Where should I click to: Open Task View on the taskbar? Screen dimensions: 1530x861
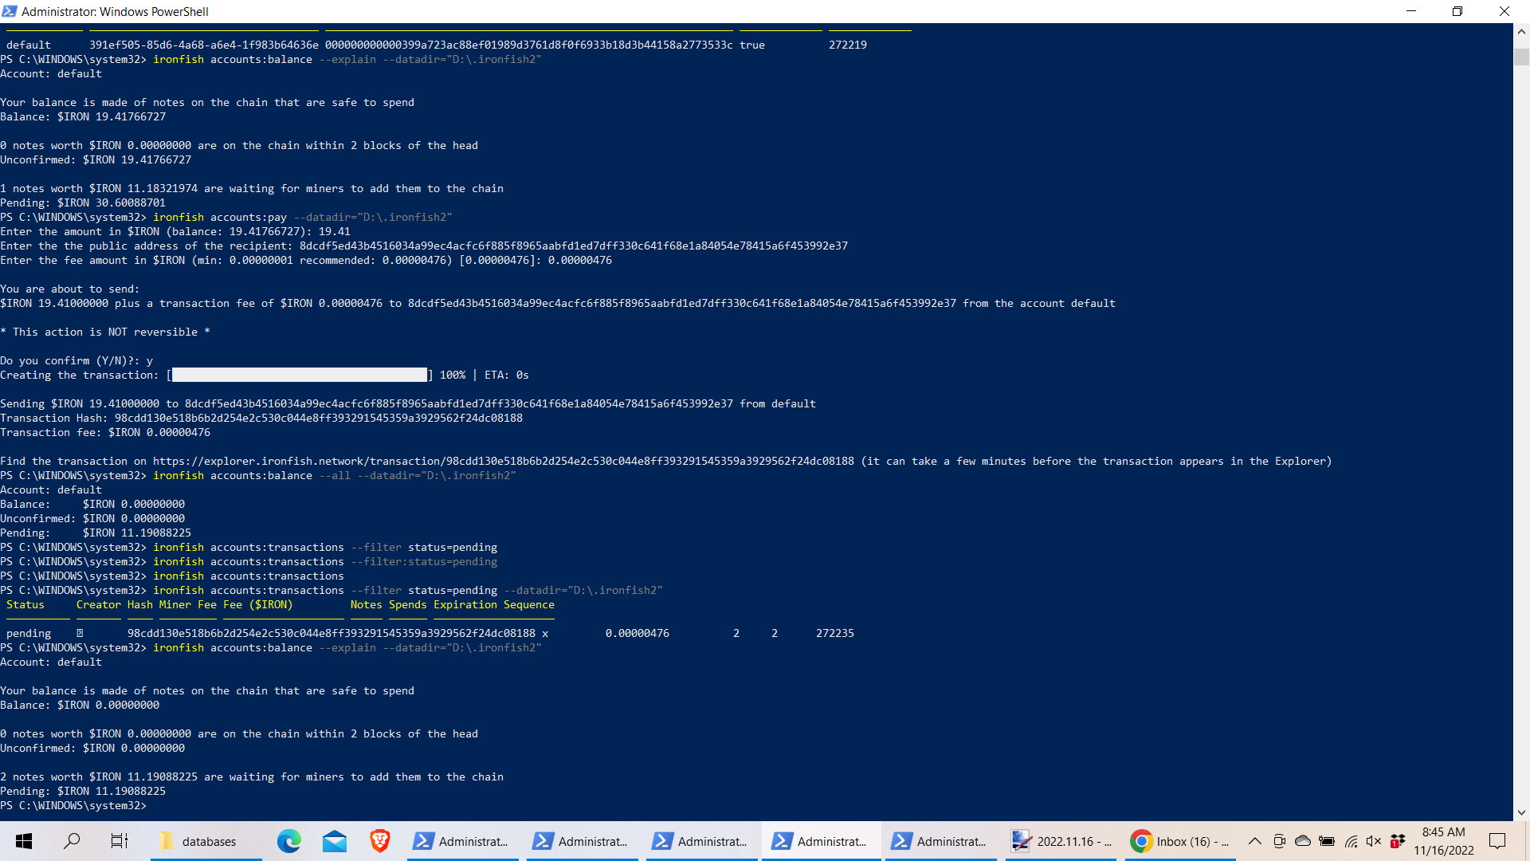118,841
